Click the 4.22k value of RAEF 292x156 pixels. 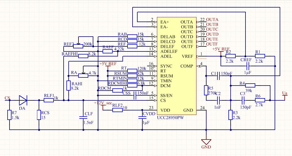pos(119,49)
